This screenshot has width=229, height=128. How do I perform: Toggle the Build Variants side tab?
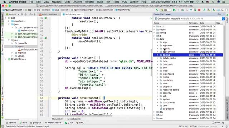click(x=3, y=111)
